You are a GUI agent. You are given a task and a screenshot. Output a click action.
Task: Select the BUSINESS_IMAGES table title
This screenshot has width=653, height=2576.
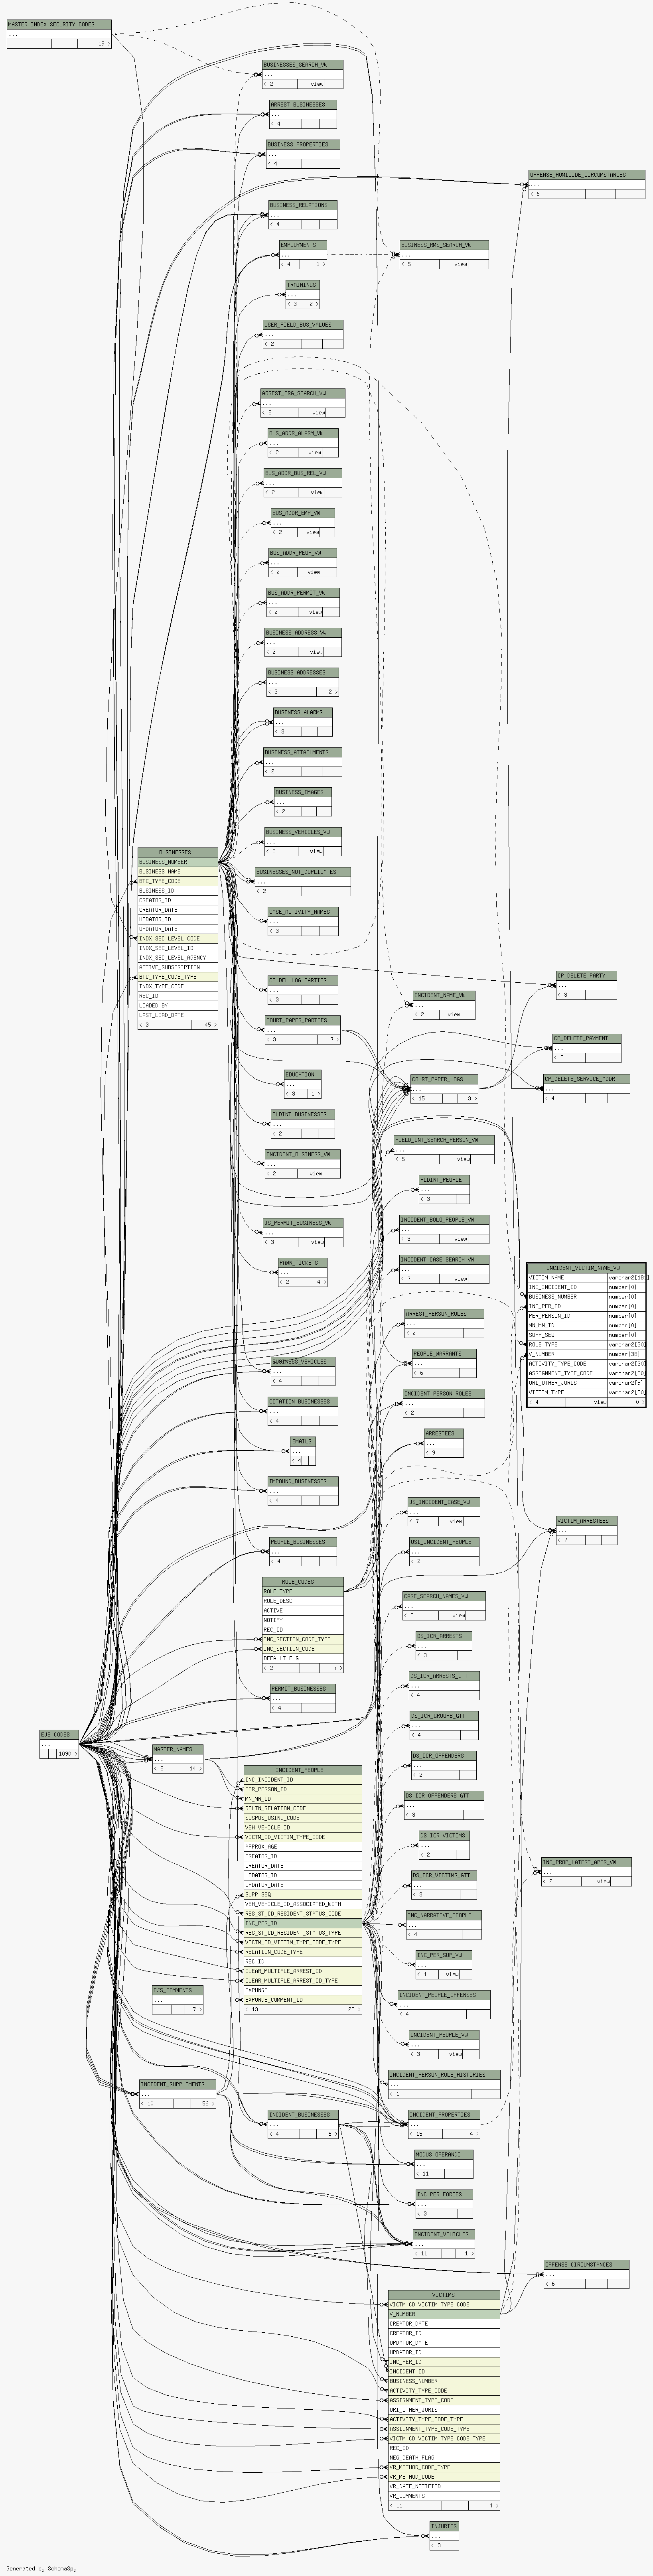pyautogui.click(x=303, y=793)
